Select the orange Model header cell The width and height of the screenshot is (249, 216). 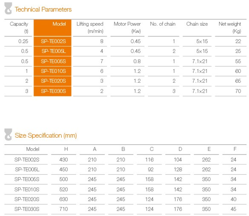point(53,28)
